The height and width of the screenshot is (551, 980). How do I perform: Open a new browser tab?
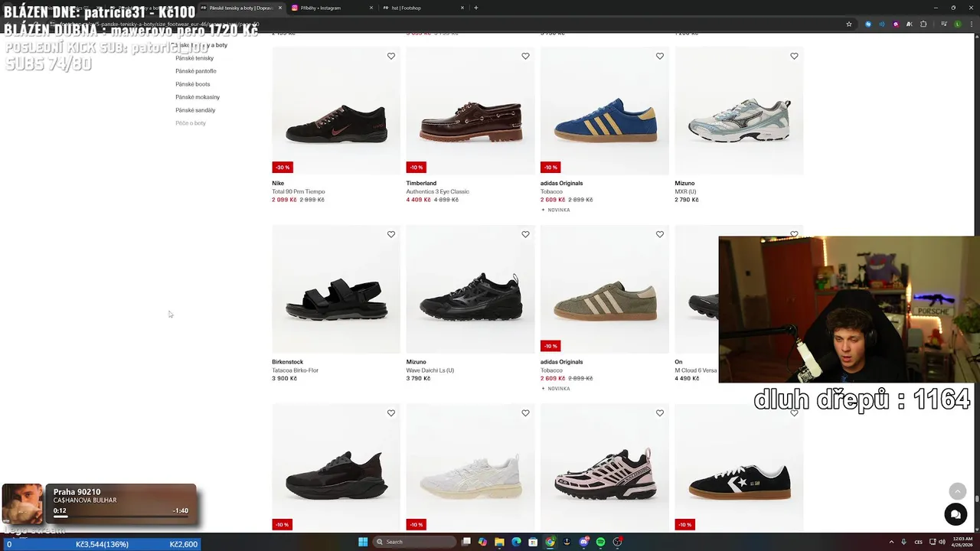pos(476,8)
